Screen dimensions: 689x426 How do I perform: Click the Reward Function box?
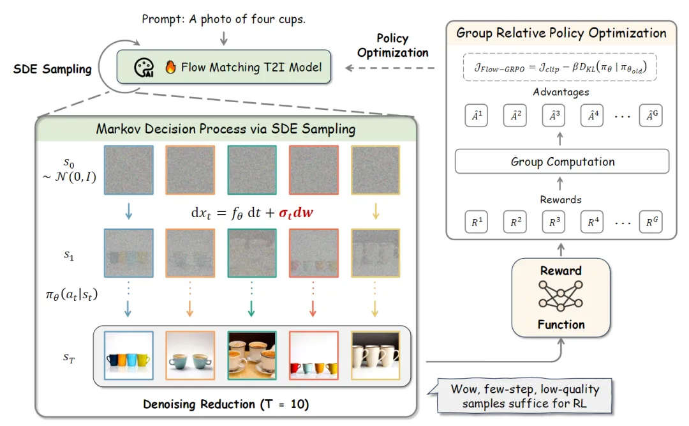pyautogui.click(x=561, y=298)
